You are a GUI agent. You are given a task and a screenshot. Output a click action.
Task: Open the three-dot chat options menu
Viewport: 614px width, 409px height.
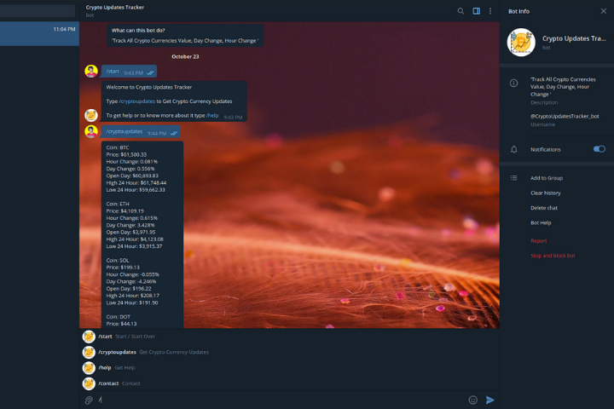pyautogui.click(x=490, y=11)
